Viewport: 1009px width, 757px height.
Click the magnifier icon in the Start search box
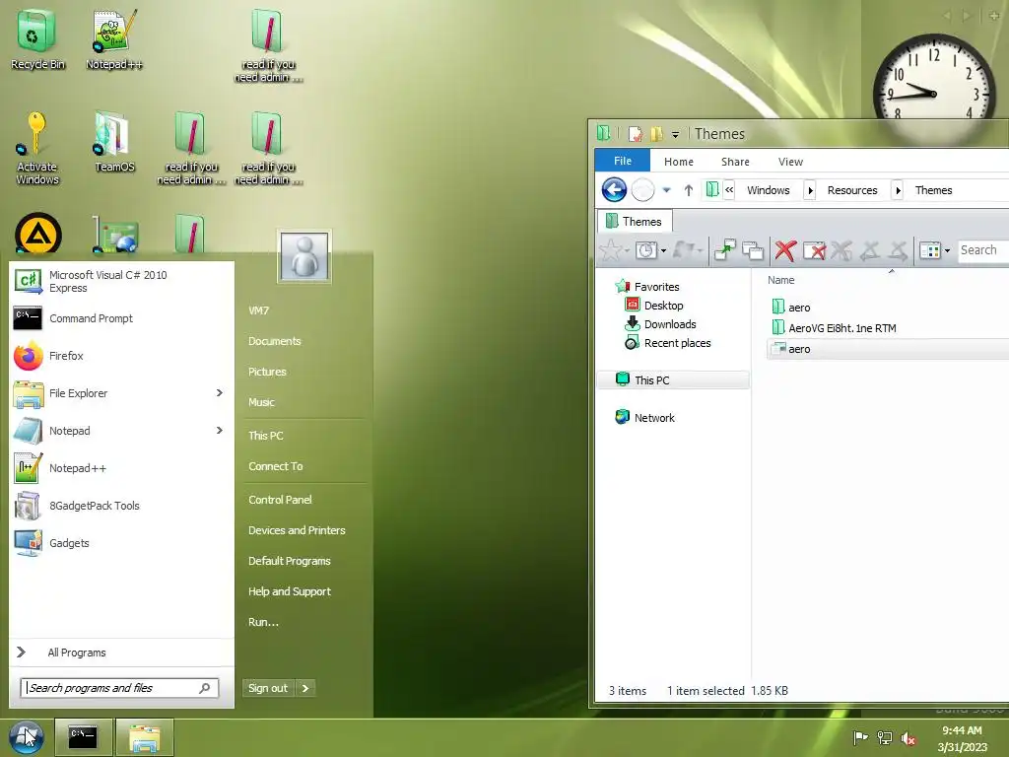pyautogui.click(x=205, y=687)
